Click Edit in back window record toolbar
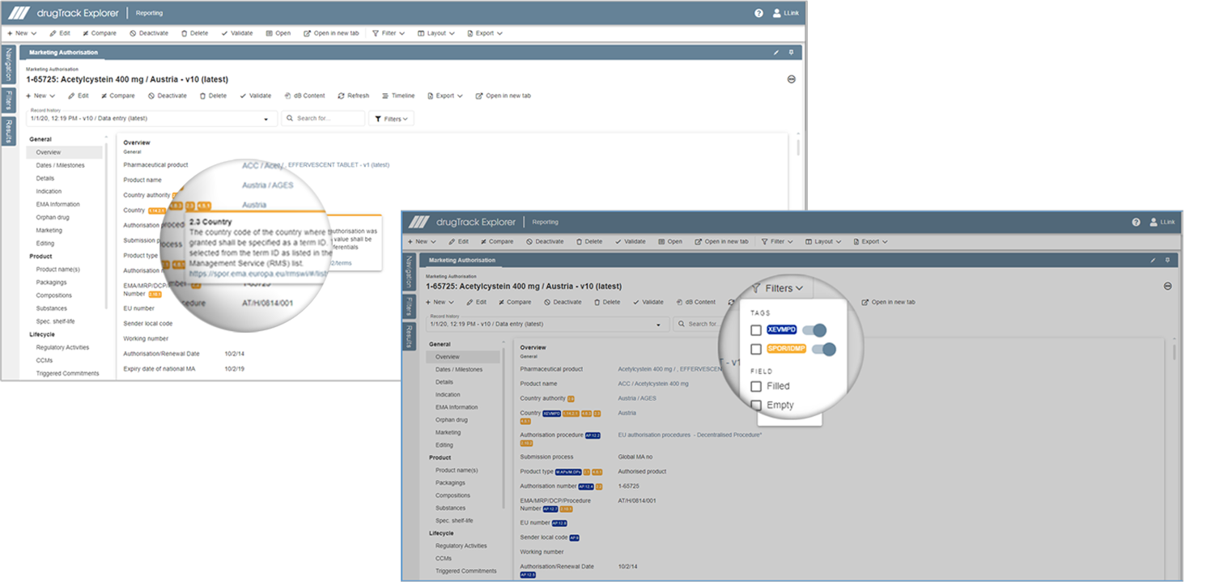The height and width of the screenshot is (582, 1228). point(79,96)
